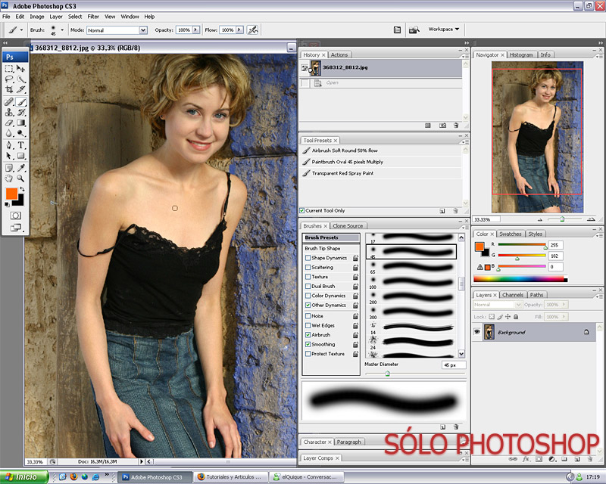Swap foreground and background colors
Screen dimensions: 606x484
point(22,188)
